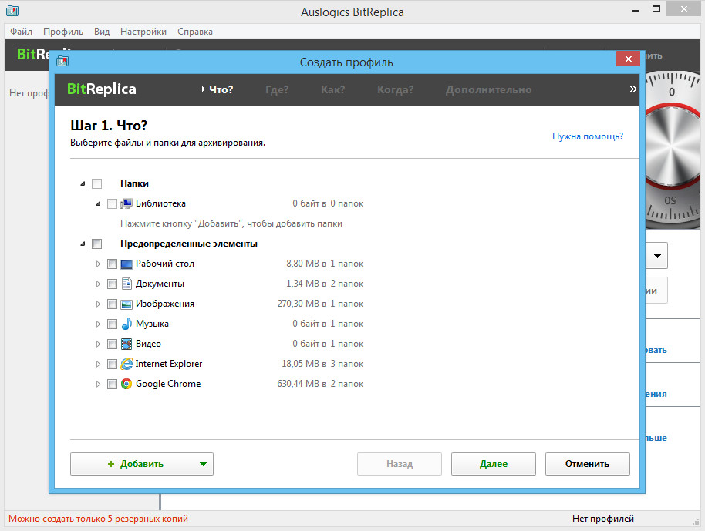Toggle the Папки group checkbox
The image size is (705, 531).
point(96,183)
